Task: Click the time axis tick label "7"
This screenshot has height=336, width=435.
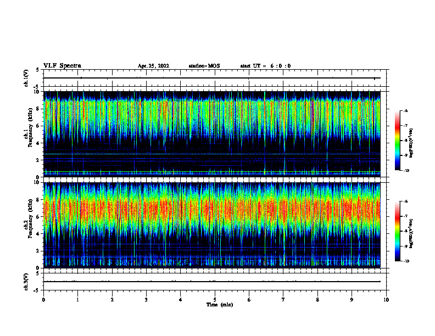Action: (283, 300)
